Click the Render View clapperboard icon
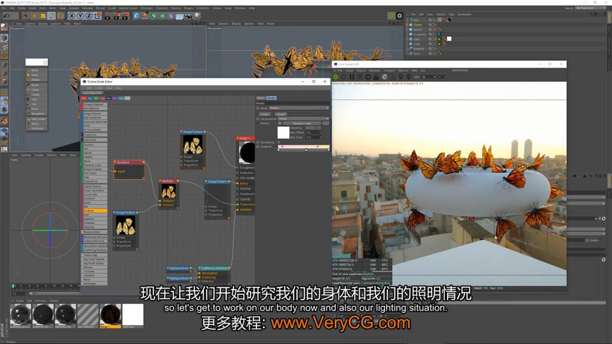612x344 pixels. [x=108, y=16]
